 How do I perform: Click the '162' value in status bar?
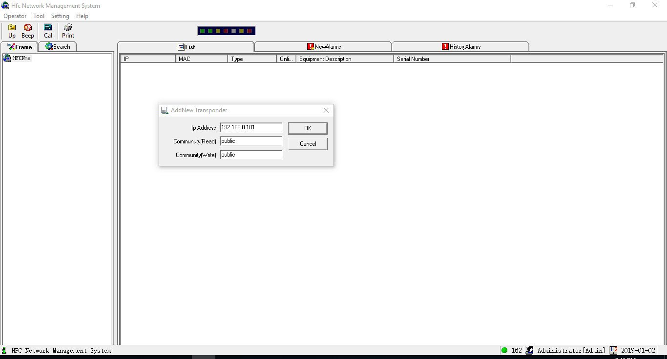pyautogui.click(x=517, y=350)
